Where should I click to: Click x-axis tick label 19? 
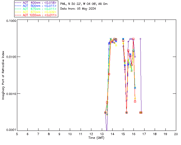165,134
